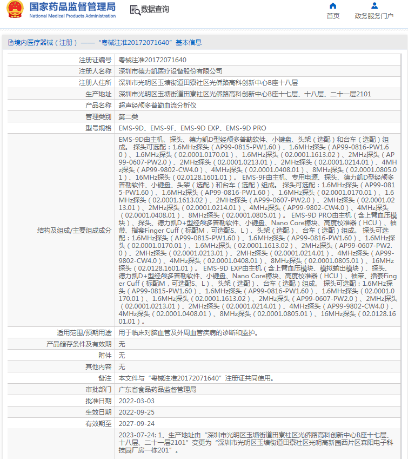Select expiry date 2027-09-24
The image size is (408, 459).
coord(137,424)
